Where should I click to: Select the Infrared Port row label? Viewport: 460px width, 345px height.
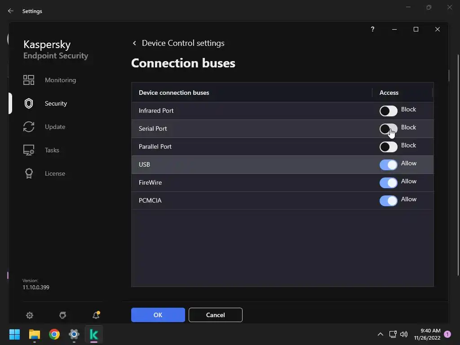(156, 111)
